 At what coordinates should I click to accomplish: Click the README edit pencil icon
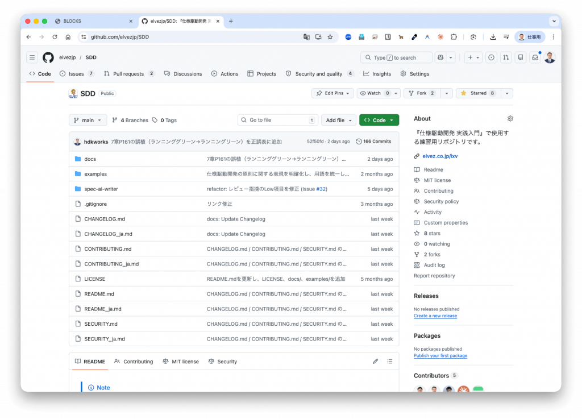[x=375, y=362]
